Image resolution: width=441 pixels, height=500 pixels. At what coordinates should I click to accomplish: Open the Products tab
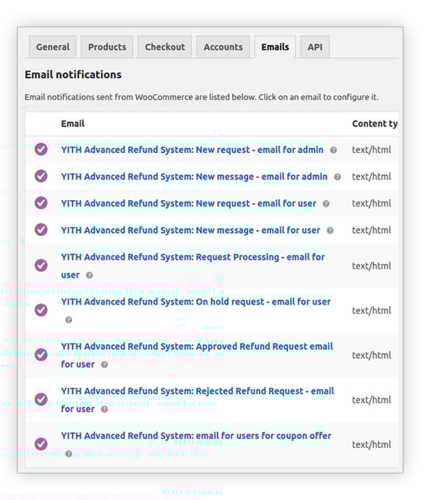pos(107,47)
